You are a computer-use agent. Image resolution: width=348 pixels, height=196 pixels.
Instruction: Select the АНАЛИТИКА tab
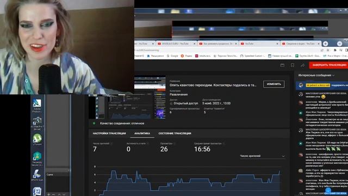pos(142,133)
